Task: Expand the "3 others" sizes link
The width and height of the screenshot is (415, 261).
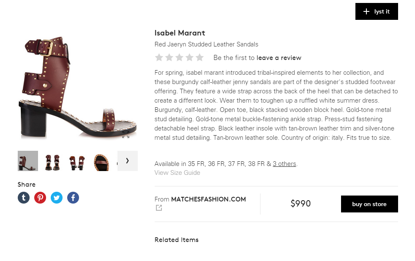Action: (x=284, y=164)
